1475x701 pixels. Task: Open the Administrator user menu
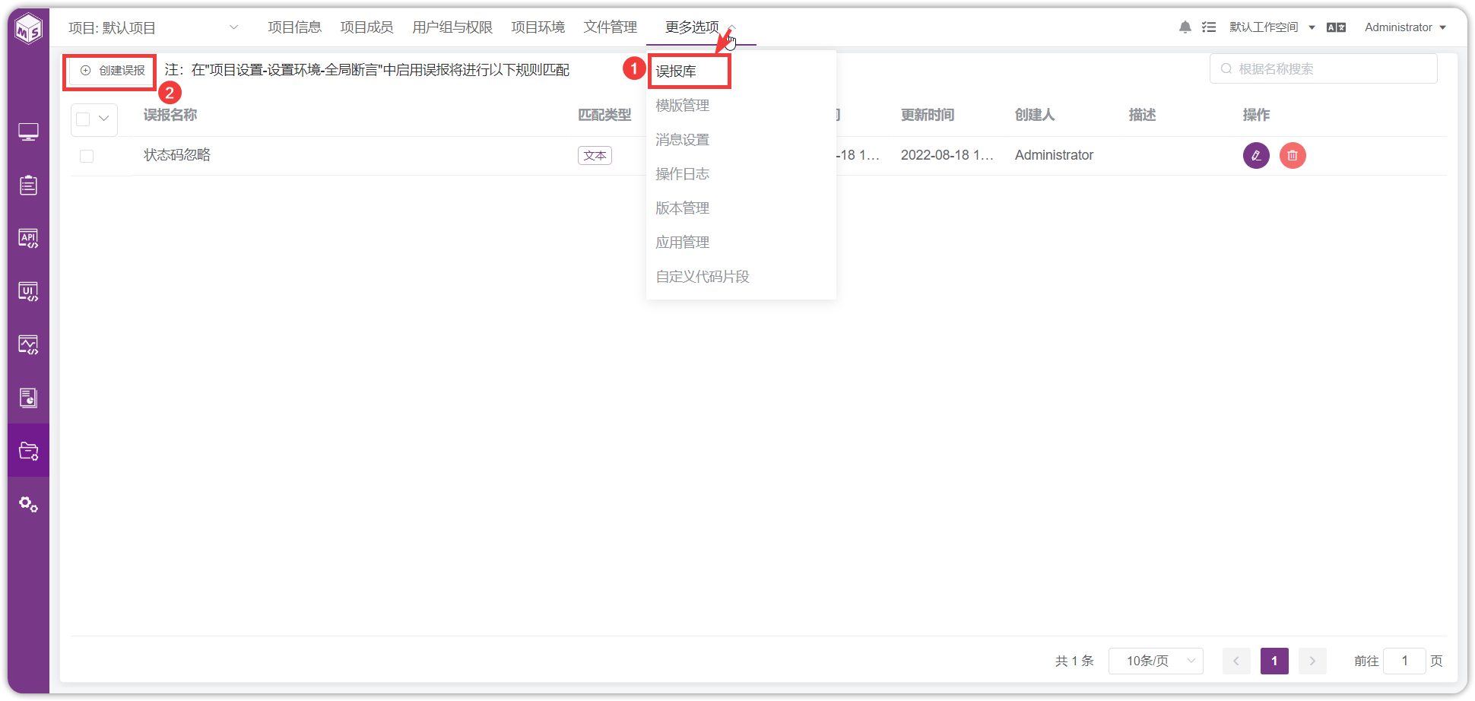1405,27
